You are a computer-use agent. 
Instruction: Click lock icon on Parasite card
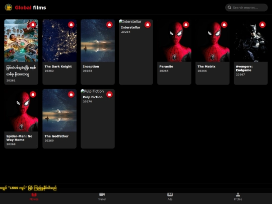click(186, 25)
